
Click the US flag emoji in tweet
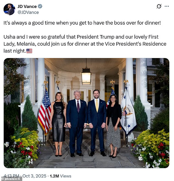click(x=29, y=51)
